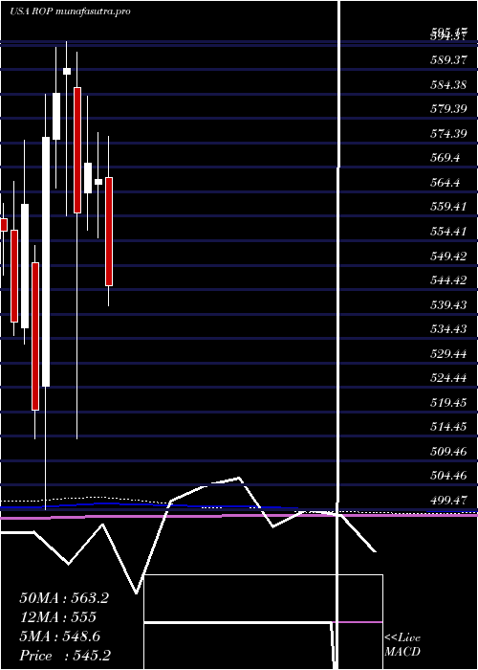This screenshot has height=670, width=478.
Task: Click the '50MA : 563.2' readout
Action: [64, 598]
